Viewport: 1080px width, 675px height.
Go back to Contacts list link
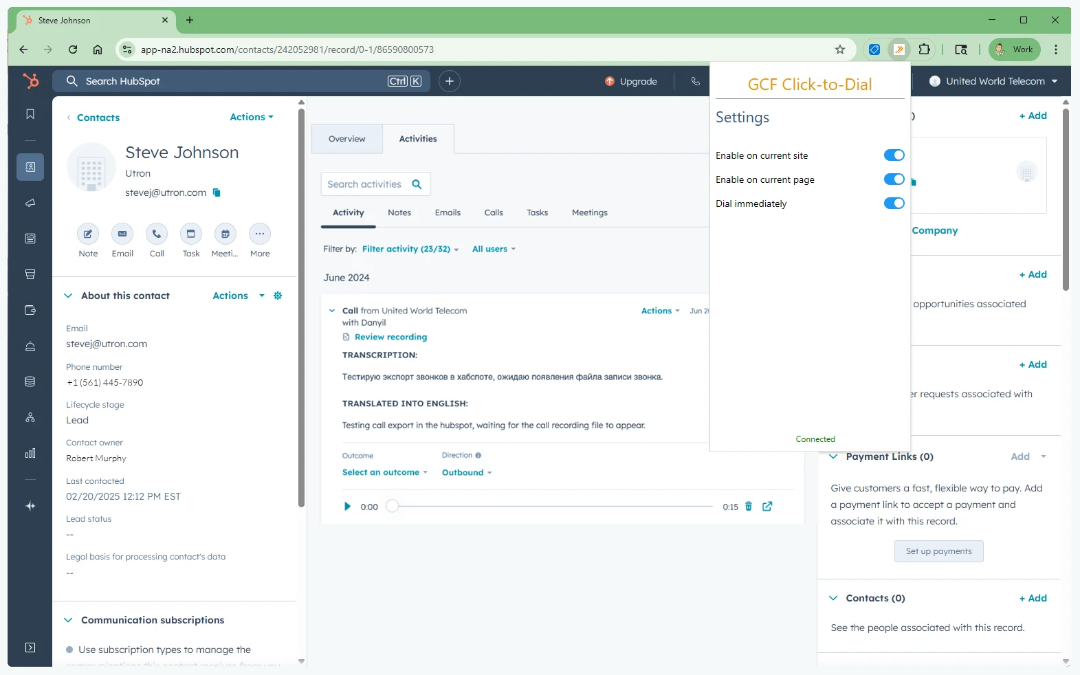coord(93,118)
